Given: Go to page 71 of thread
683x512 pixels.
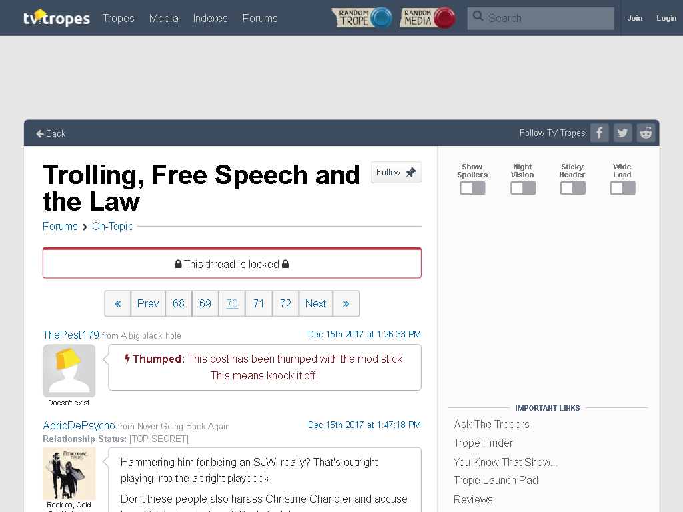Looking at the screenshot, I should pos(259,303).
